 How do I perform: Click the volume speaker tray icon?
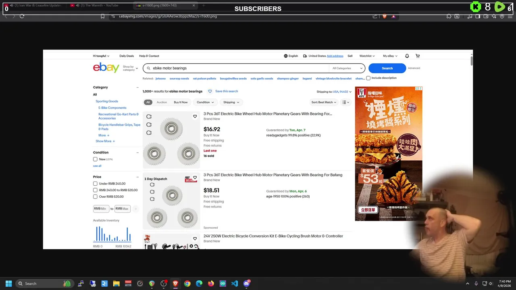(491, 284)
